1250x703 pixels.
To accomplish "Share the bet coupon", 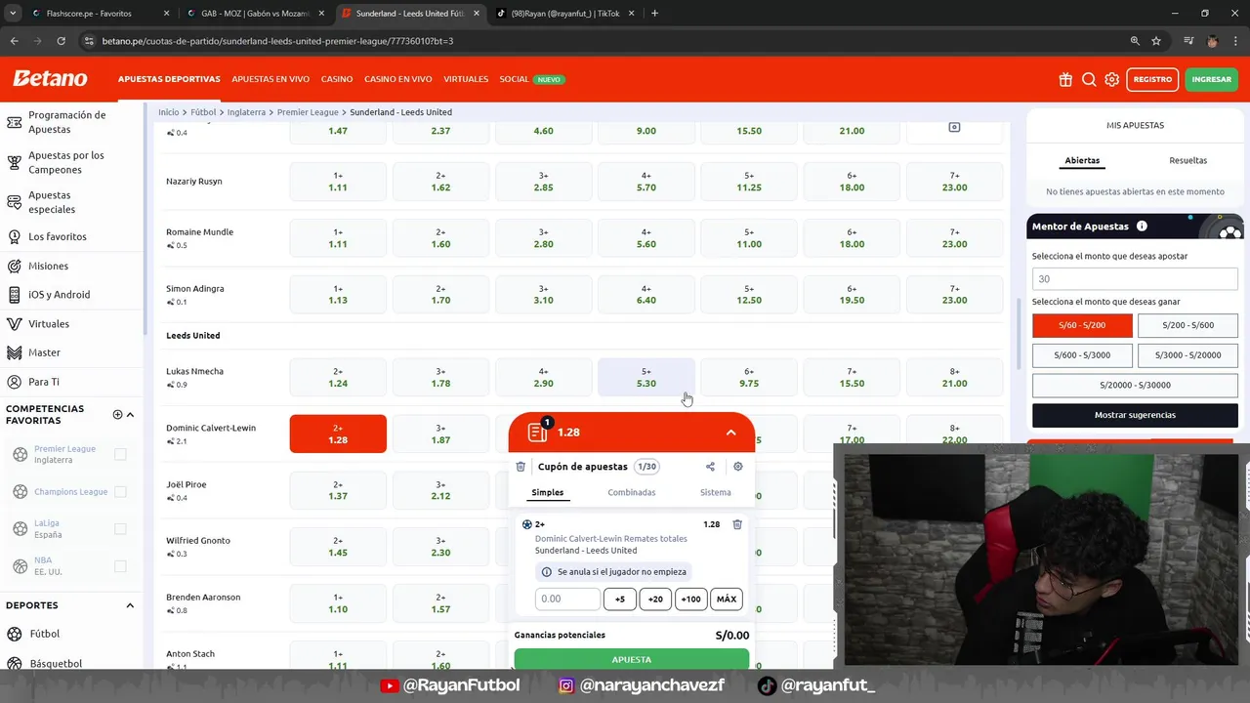I will tap(710, 467).
